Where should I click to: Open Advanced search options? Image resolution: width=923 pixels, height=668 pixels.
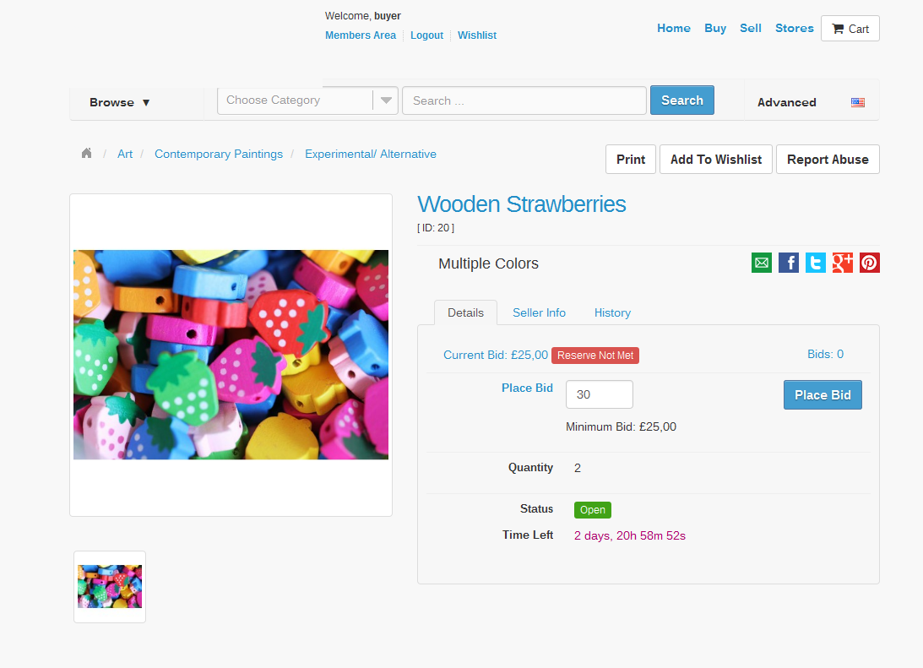click(x=786, y=102)
